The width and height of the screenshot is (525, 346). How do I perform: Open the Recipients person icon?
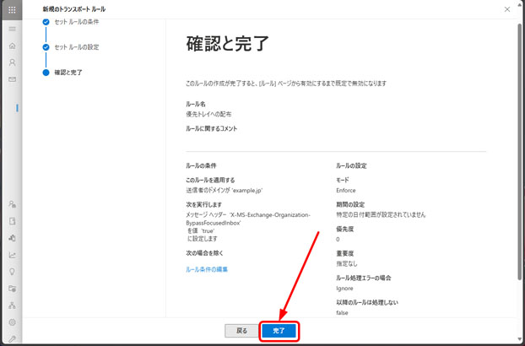coord(12,62)
